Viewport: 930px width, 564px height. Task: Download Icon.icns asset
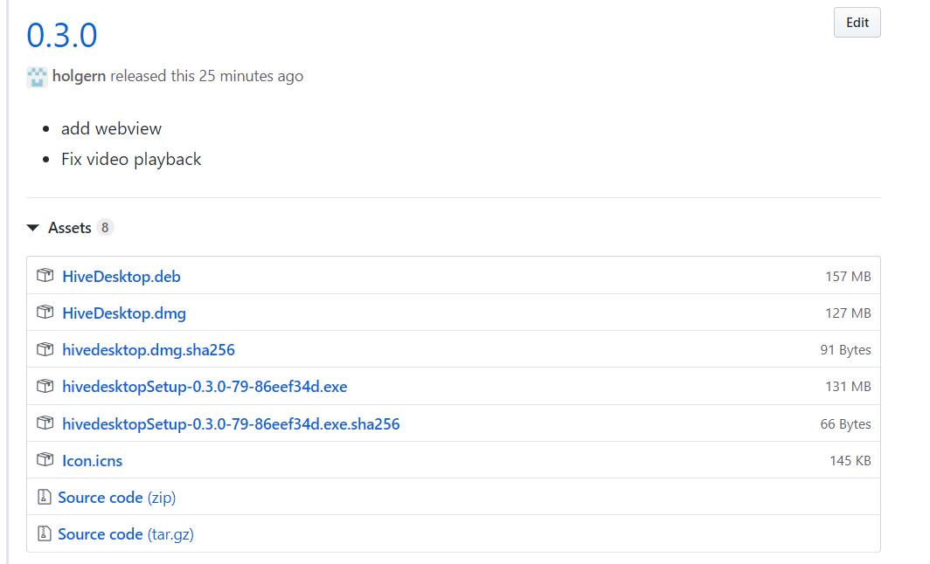tap(92, 461)
